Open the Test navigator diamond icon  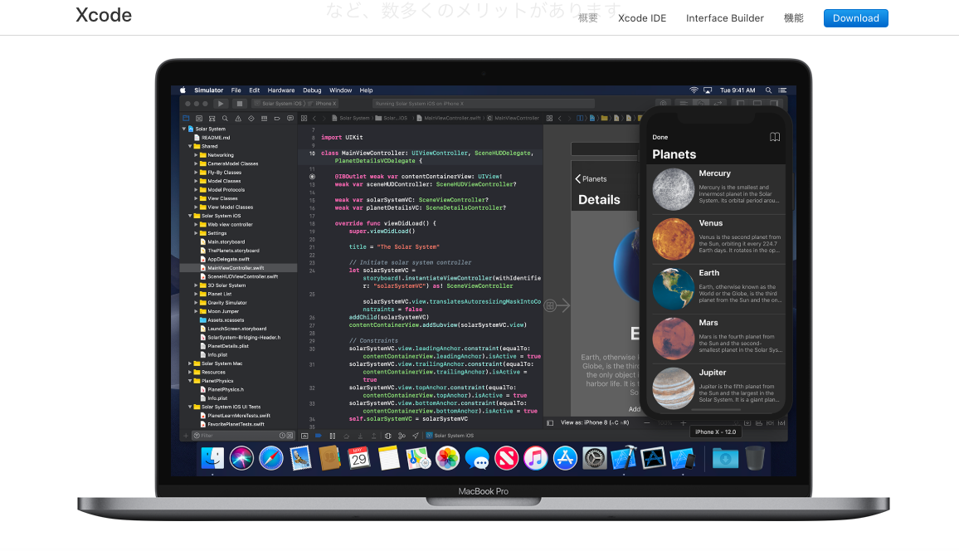tap(251, 118)
